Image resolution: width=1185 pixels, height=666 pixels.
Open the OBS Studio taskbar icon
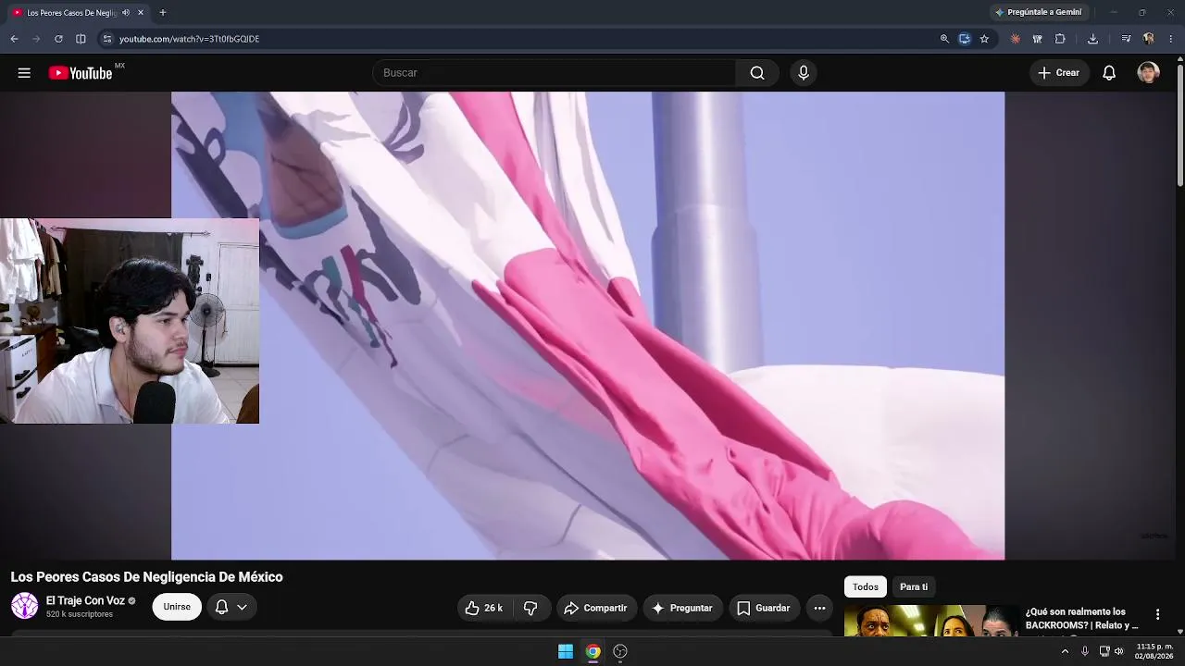(x=620, y=651)
